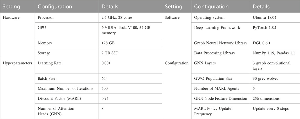This screenshot has width=300, height=119.
Task: Select Graph Neural Network Library cell
Action: pyautogui.click(x=221, y=43)
